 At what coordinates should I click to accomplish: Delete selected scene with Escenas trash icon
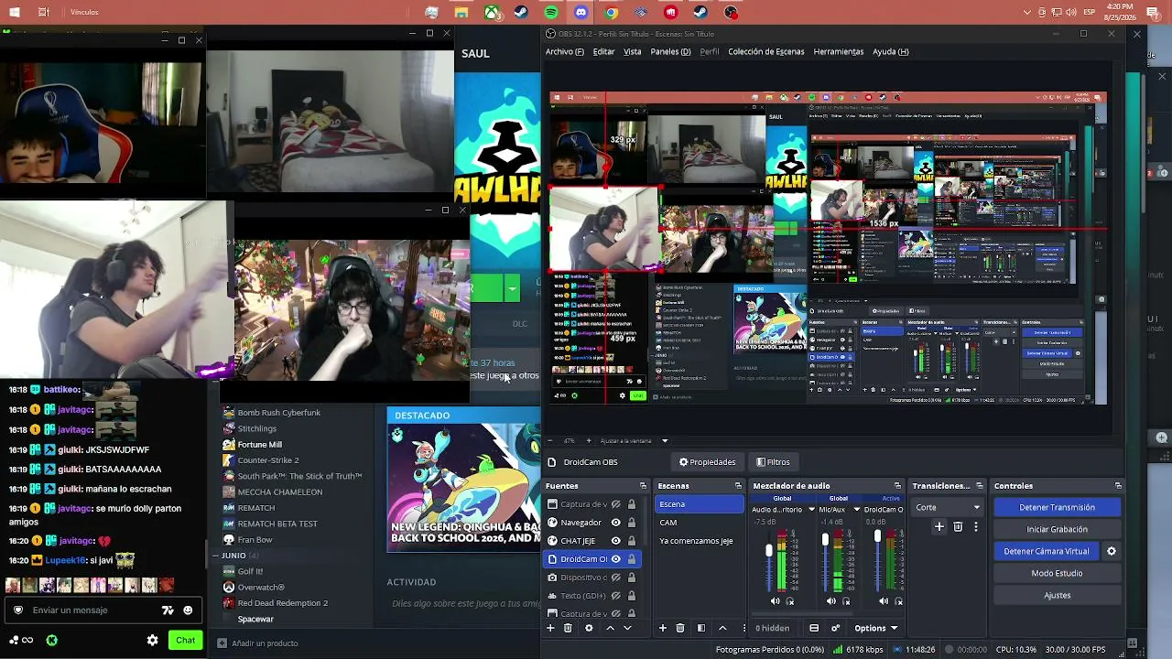click(x=680, y=628)
